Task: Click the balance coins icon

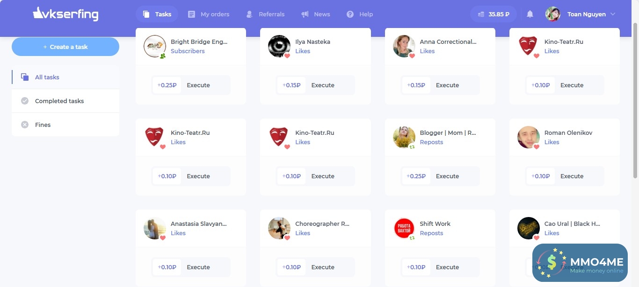Action: (x=481, y=14)
